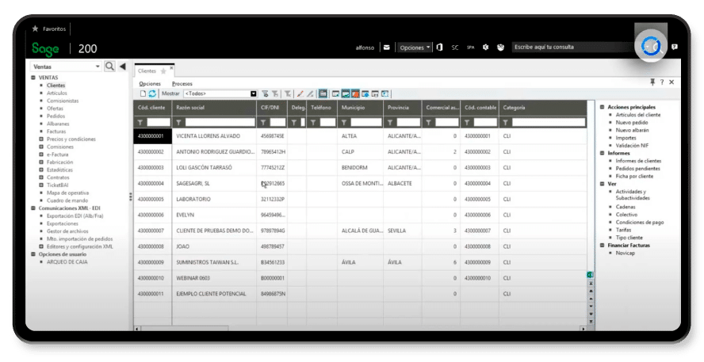This screenshot has height=362, width=704.
Task: Click the Nuevo pedido action link
Action: (631, 123)
